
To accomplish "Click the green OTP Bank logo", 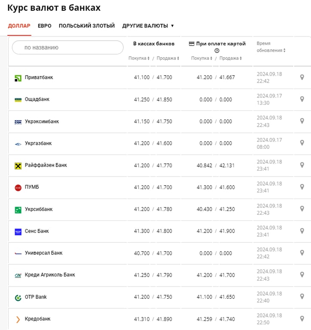I will (x=18, y=297).
